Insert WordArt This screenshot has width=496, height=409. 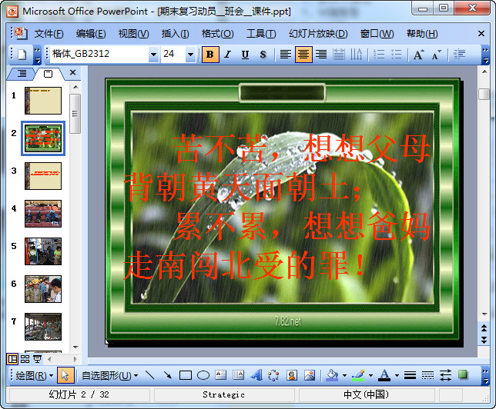(x=256, y=375)
